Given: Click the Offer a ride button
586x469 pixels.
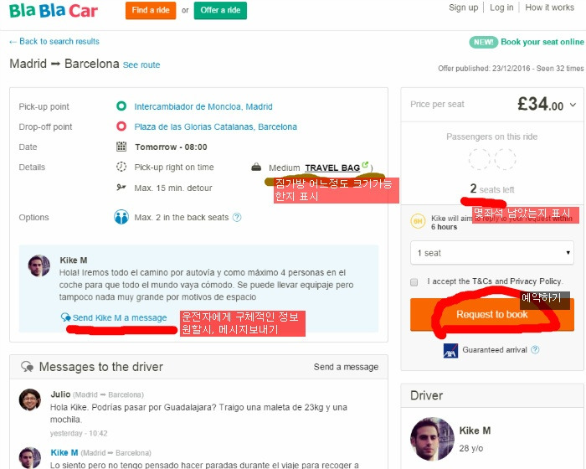Looking at the screenshot, I should coord(220,10).
